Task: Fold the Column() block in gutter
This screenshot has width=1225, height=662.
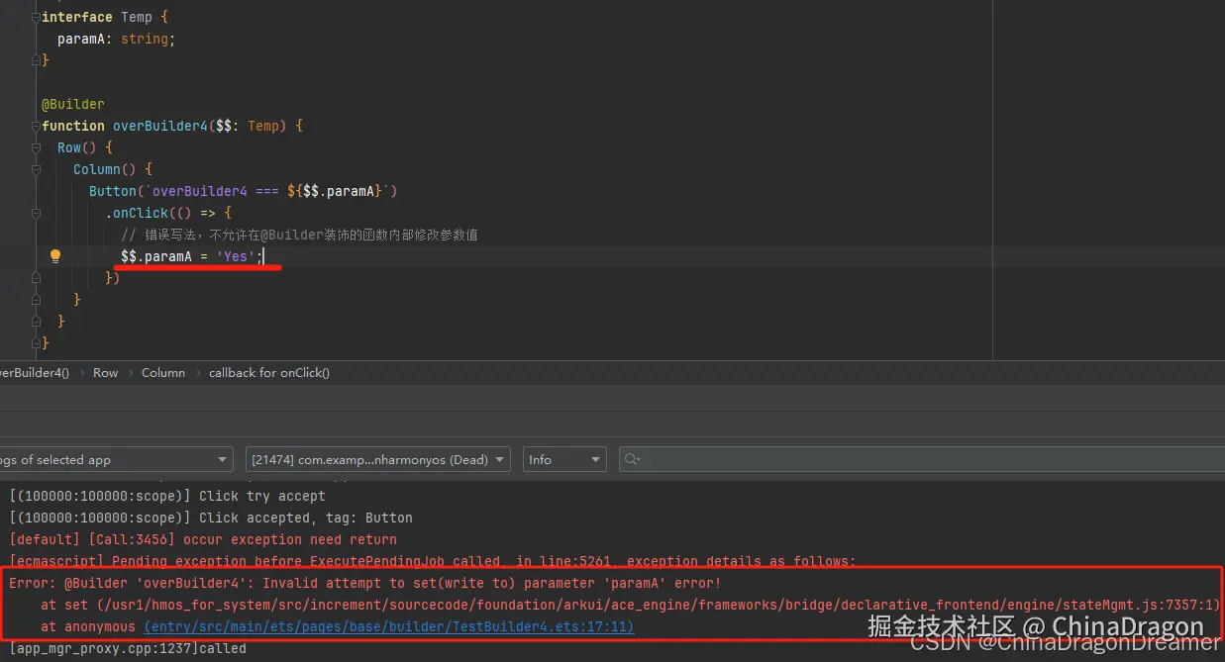Action: (36, 169)
